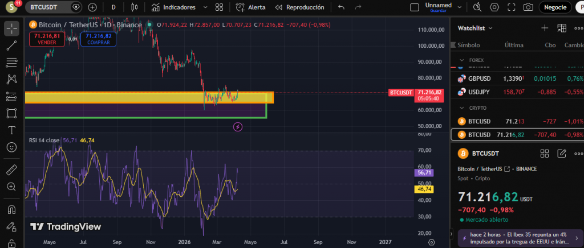Select the ruler measure tool
The image size is (584, 248).
pyautogui.click(x=11, y=170)
